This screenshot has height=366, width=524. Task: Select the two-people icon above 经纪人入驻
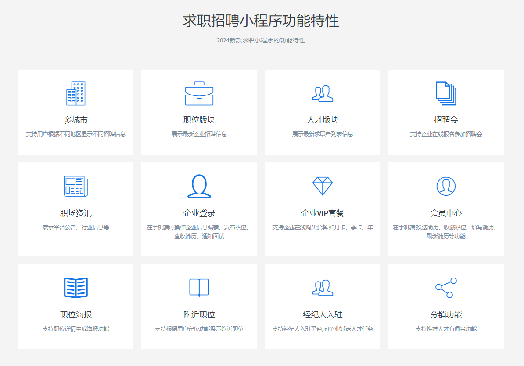coord(323,288)
